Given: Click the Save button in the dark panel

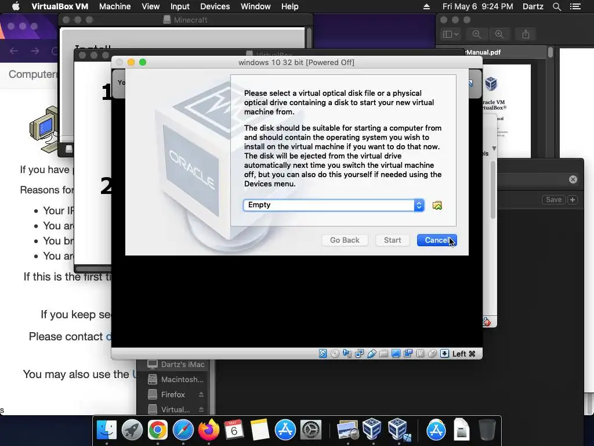Looking at the screenshot, I should click(553, 200).
